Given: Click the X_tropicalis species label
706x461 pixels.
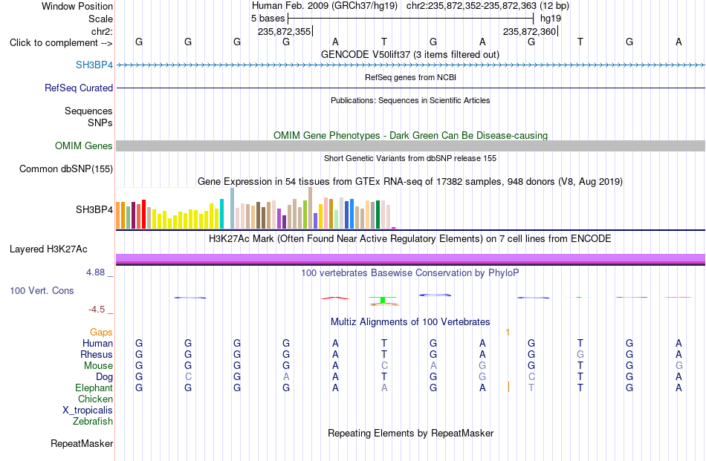Looking at the screenshot, I should tap(88, 411).
